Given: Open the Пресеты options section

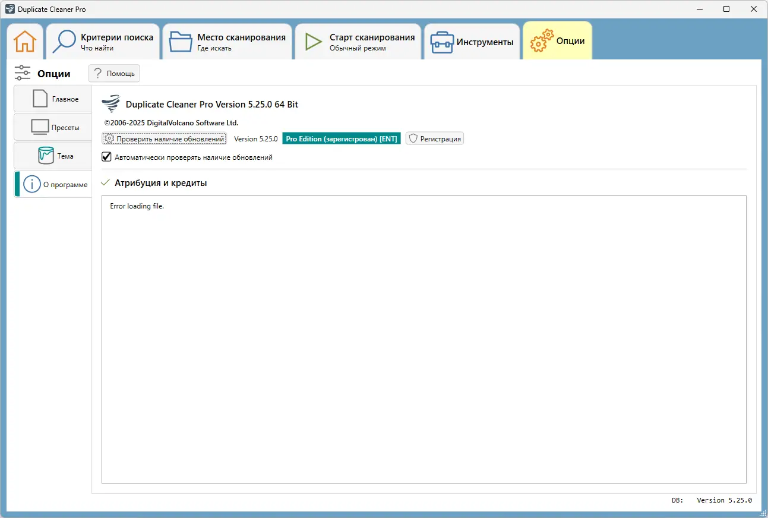Looking at the screenshot, I should [53, 127].
